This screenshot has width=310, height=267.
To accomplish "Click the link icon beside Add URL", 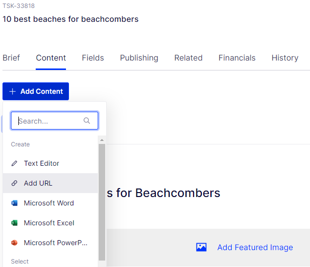I will 14,183.
